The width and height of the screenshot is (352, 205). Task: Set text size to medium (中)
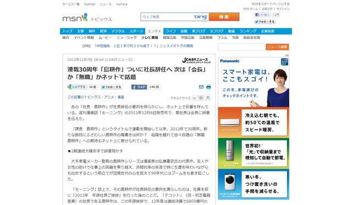(x=201, y=98)
